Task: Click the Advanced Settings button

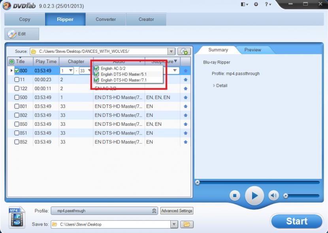Action: point(177,211)
